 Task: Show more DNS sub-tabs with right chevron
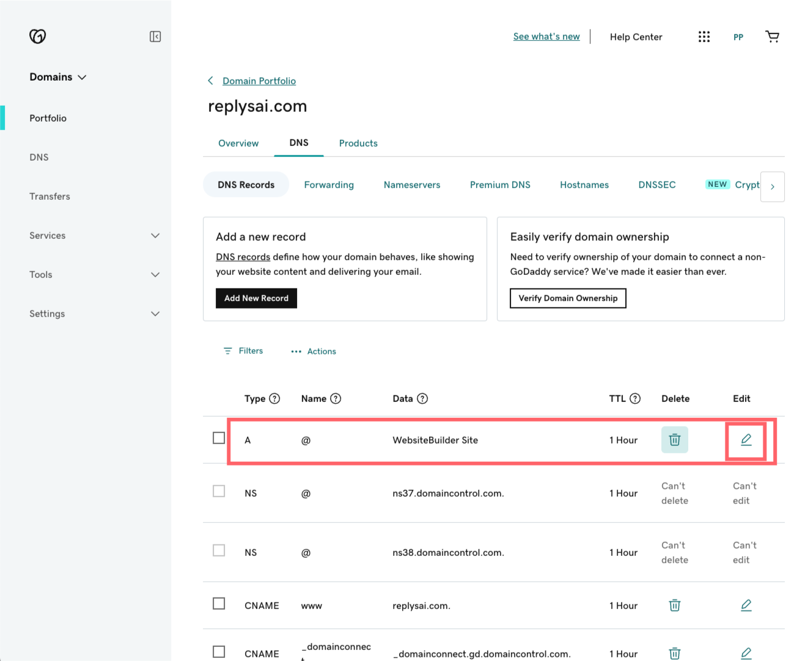tap(773, 187)
